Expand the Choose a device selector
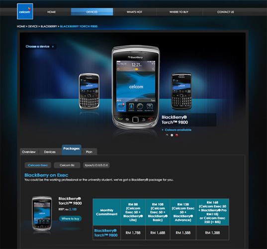 40,46
